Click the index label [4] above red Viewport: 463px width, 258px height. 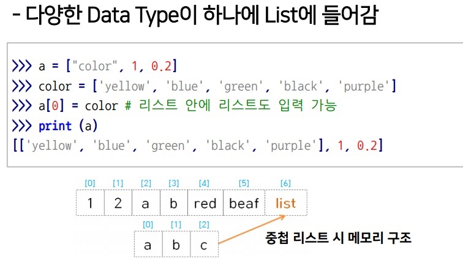click(204, 183)
